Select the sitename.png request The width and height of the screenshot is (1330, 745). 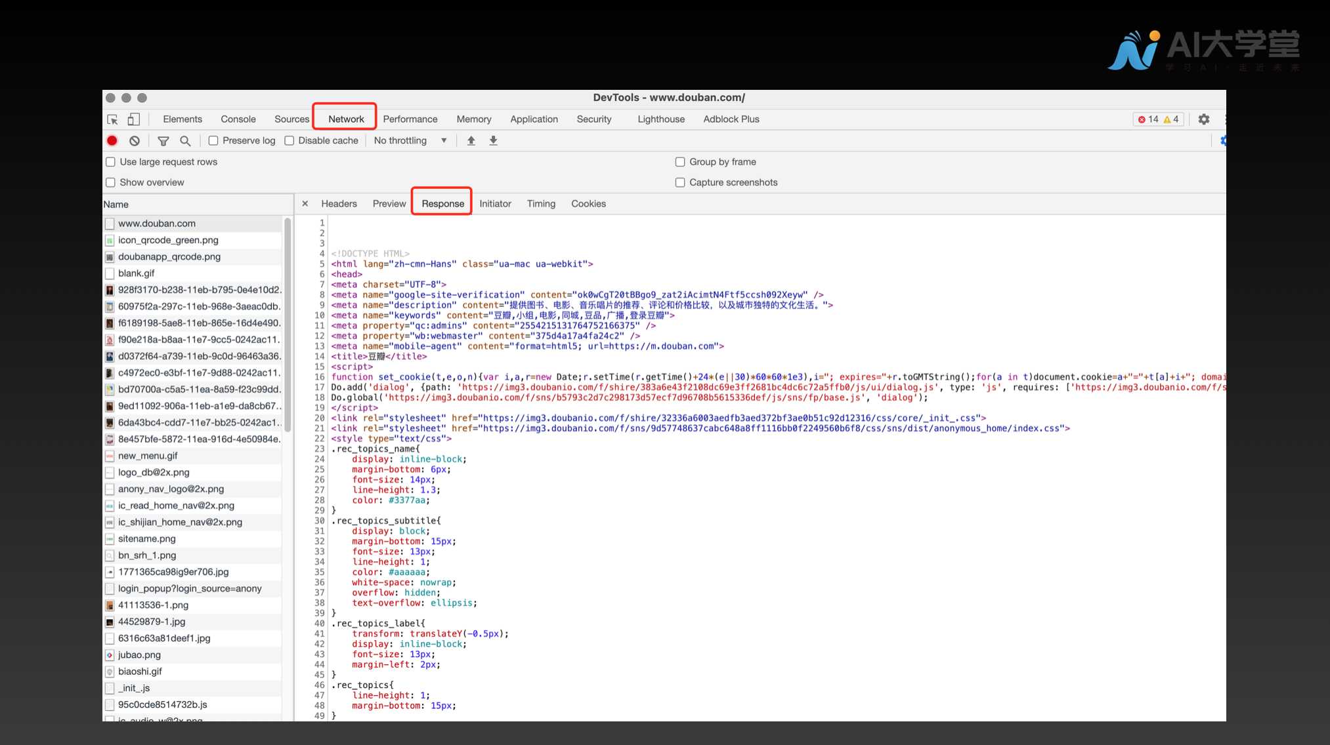[193, 538]
